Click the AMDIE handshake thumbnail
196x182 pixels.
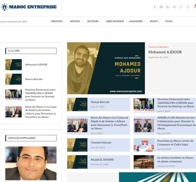[144, 126]
